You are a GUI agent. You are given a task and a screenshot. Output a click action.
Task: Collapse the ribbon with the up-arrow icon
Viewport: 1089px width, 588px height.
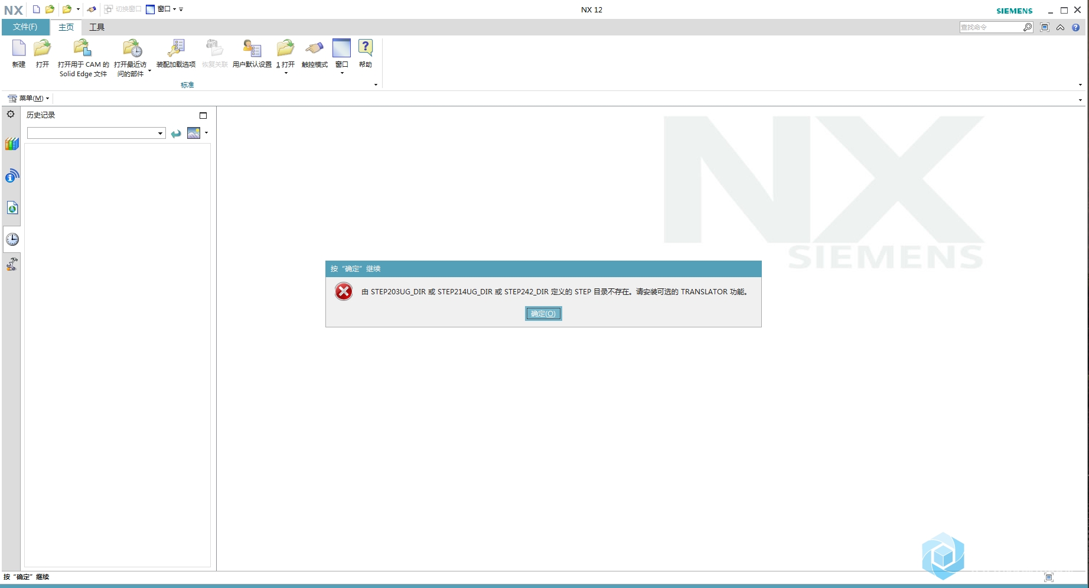(1061, 27)
